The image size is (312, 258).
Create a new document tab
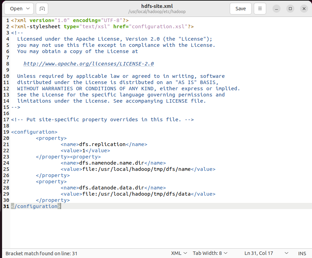42,9
